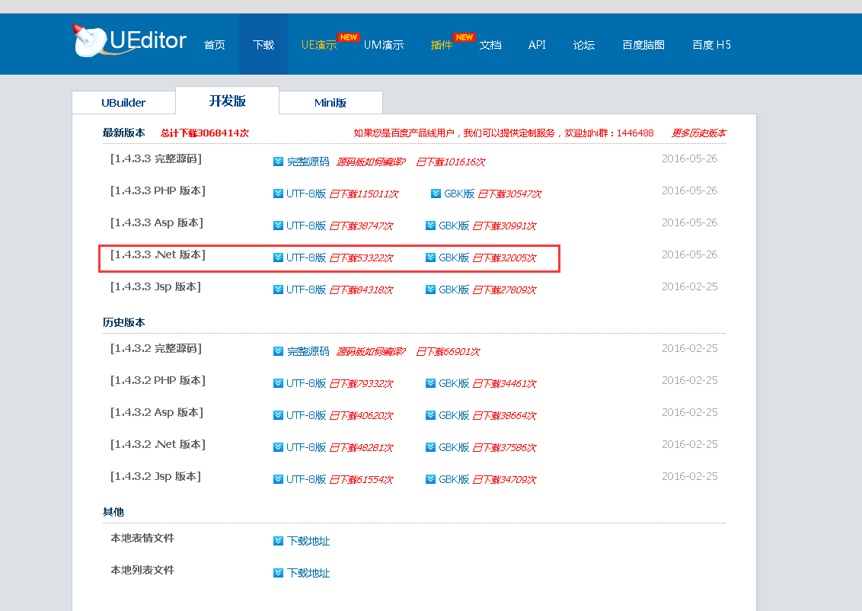Click arrow icon before 1.4.3.3 Jsp GBK版
Screen dimensions: 862x611
(x=430, y=290)
